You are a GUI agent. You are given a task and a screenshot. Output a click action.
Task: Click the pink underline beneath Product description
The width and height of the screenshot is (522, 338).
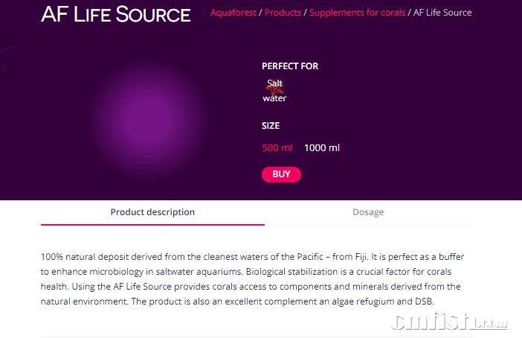click(x=152, y=224)
